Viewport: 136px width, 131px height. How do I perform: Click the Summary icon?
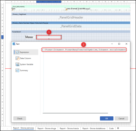coord(17,70)
